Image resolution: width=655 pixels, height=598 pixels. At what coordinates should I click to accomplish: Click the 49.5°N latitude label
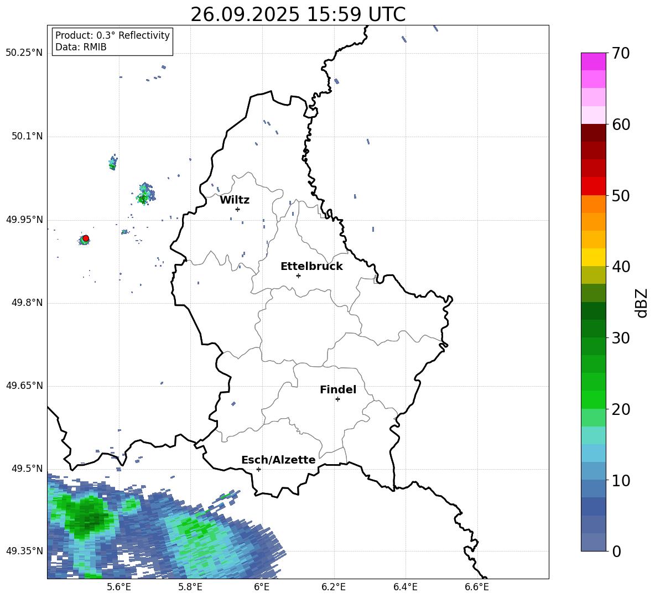[x=27, y=469]
